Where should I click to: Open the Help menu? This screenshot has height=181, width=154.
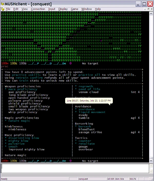(98, 9)
